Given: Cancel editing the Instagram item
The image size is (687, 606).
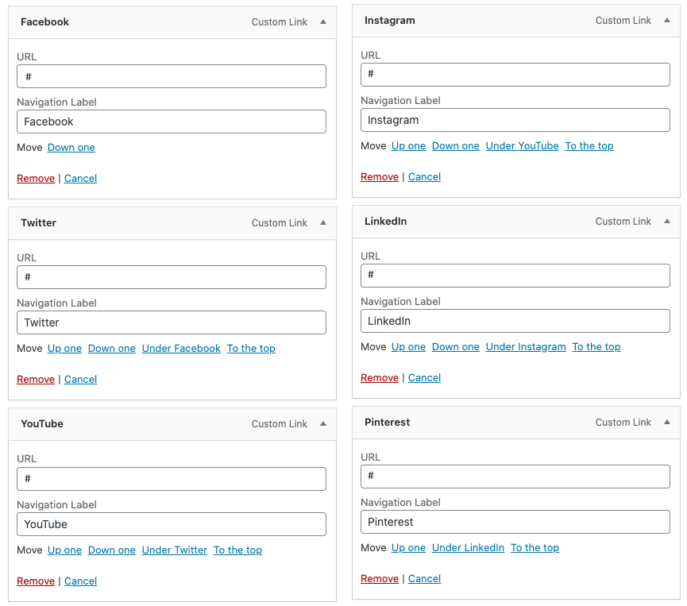Looking at the screenshot, I should coord(425,176).
